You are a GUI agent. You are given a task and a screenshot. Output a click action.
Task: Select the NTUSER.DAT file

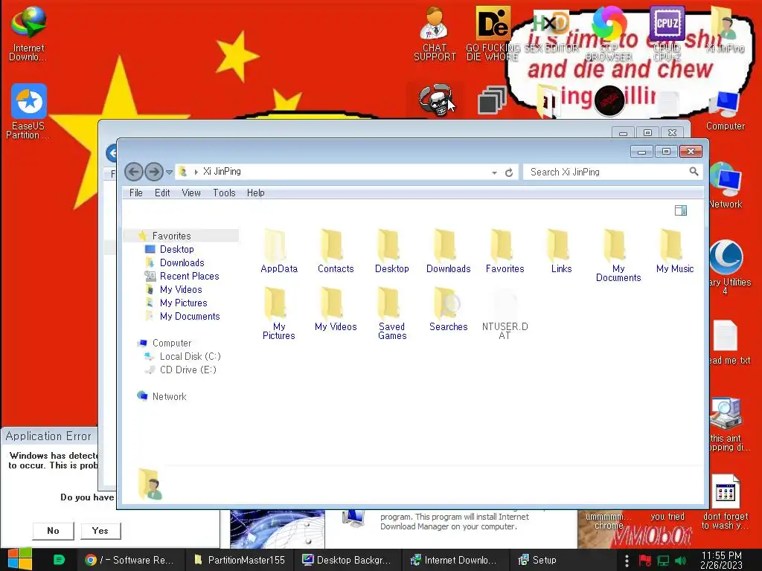(505, 314)
